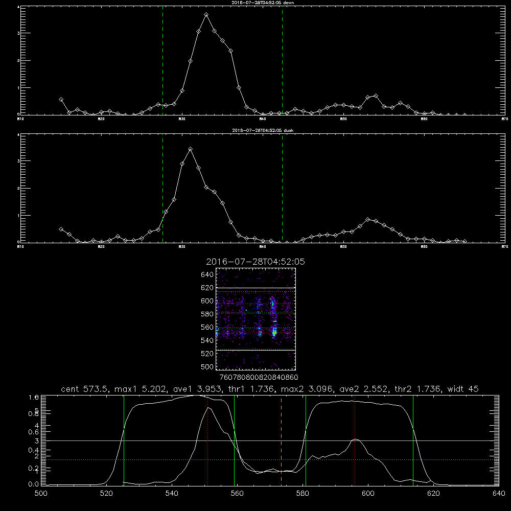Click the 830 x-axis label under dawn plot
Viewport: 511px width, 511px height.
pyautogui.click(x=182, y=119)
